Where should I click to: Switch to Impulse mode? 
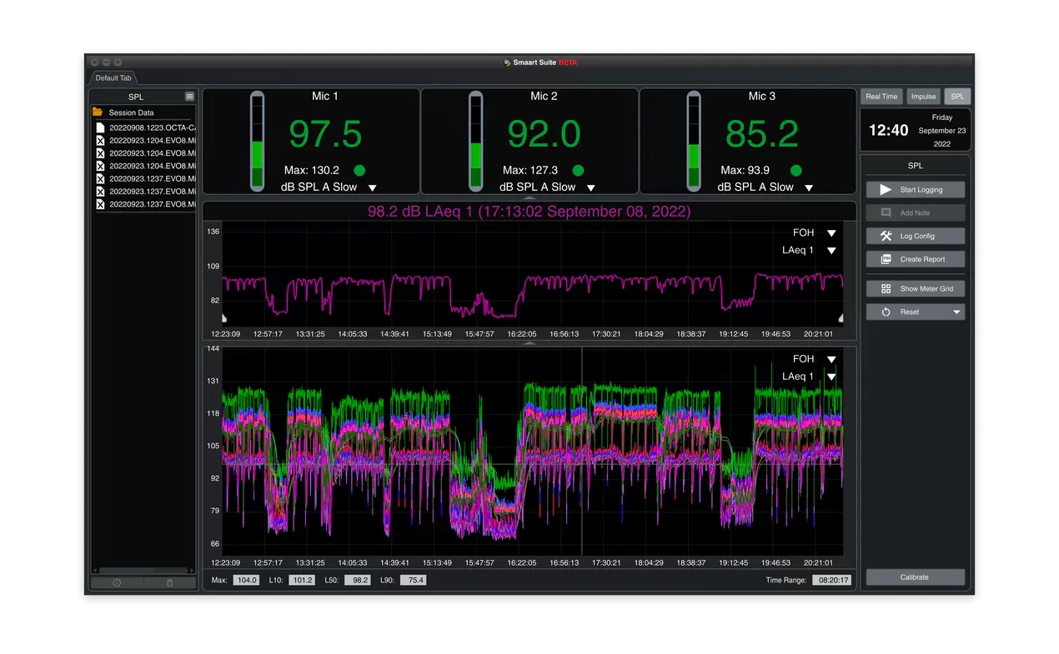pyautogui.click(x=923, y=97)
